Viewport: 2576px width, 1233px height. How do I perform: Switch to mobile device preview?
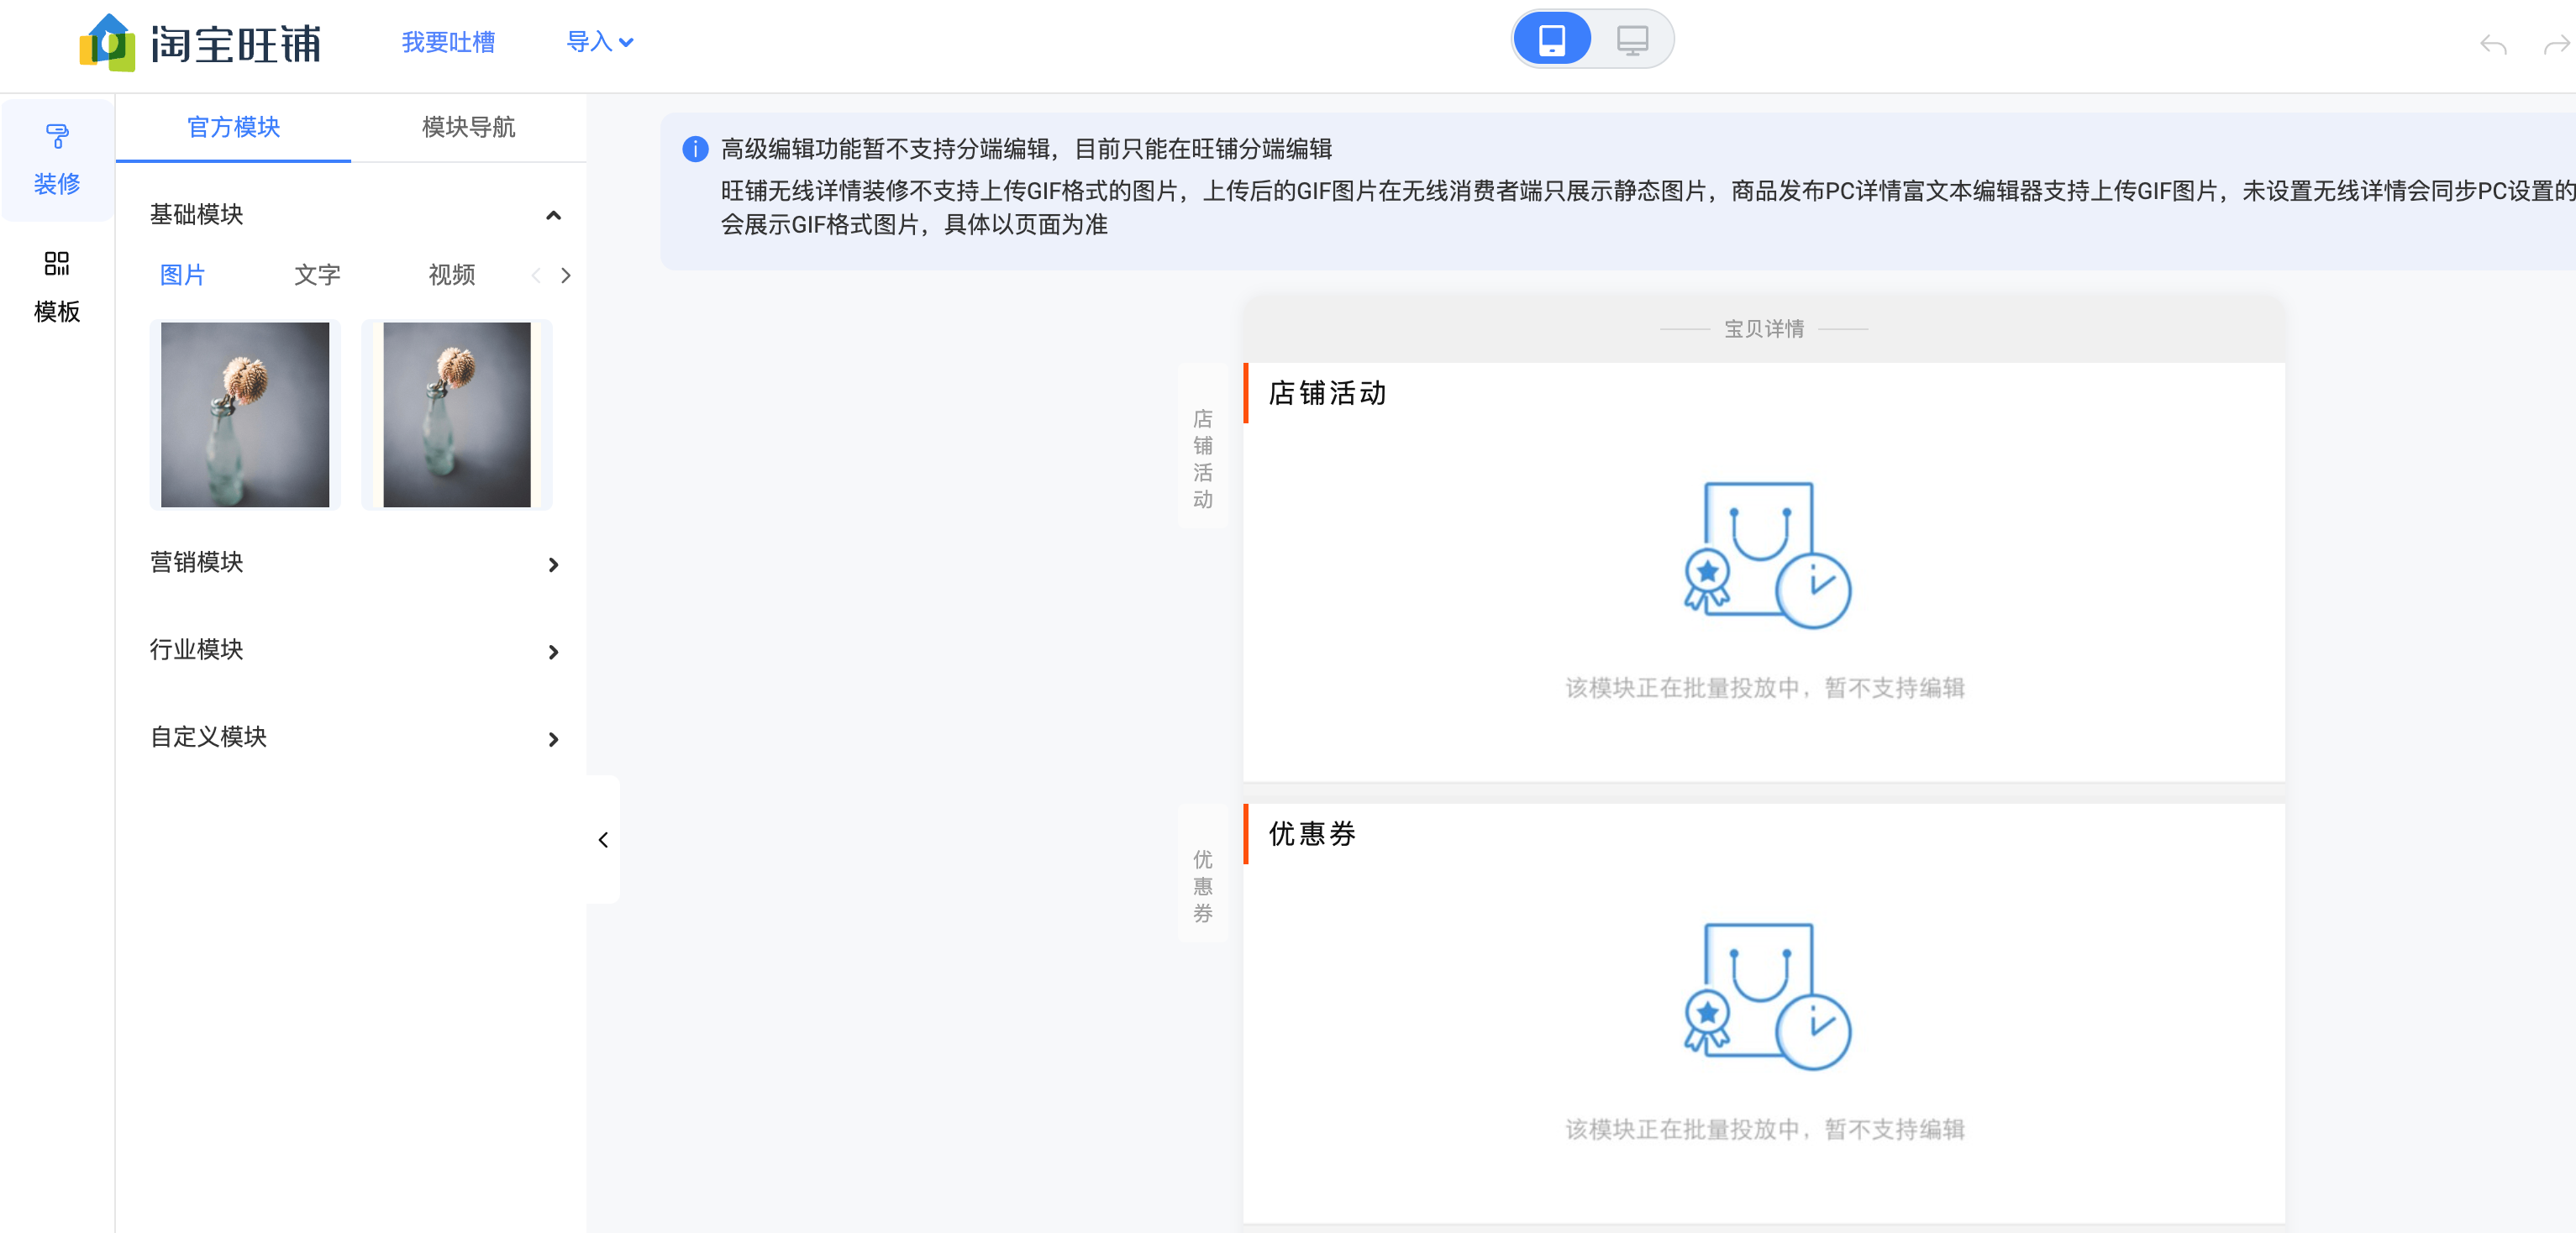point(1551,40)
